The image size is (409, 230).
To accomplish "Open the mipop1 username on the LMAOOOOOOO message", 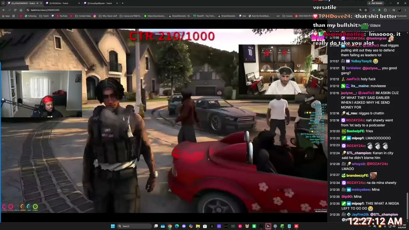I will (358, 138).
